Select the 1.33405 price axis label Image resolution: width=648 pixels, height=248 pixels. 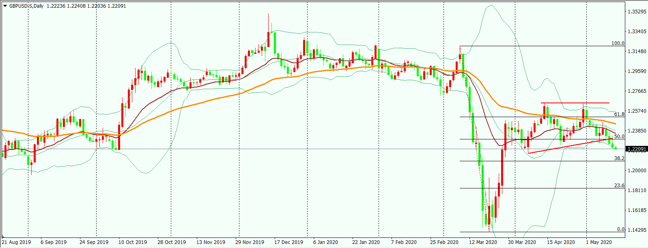tap(637, 32)
